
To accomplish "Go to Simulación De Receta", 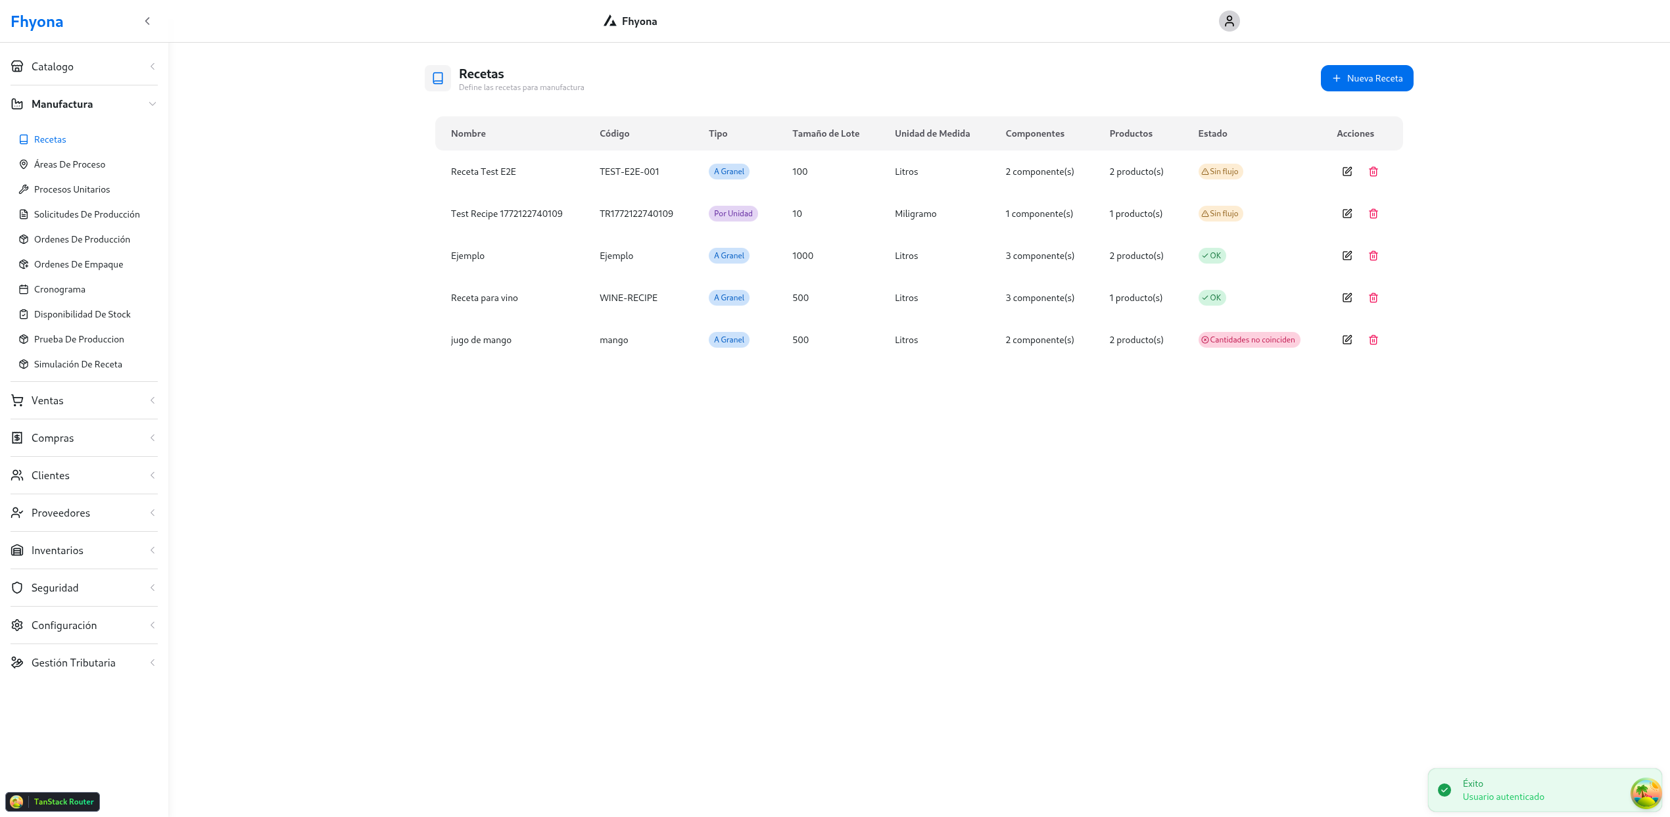I will tap(78, 364).
